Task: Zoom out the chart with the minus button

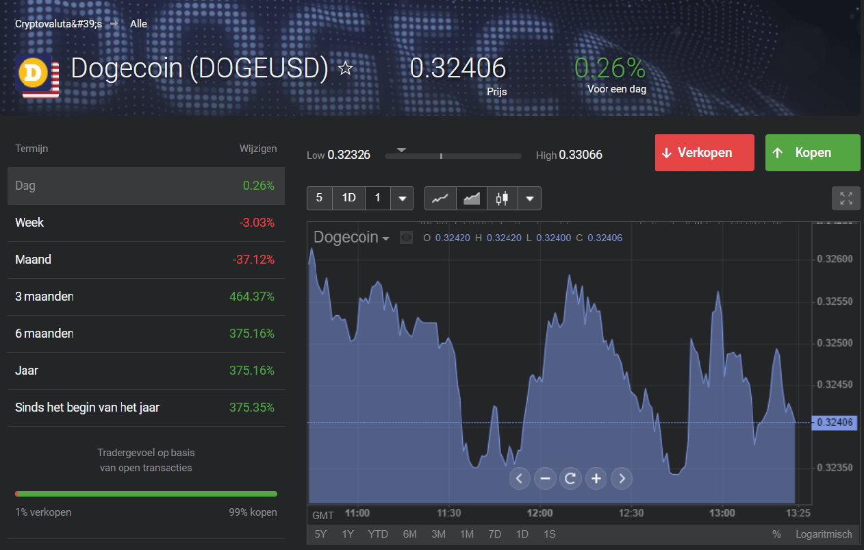Action: click(545, 478)
